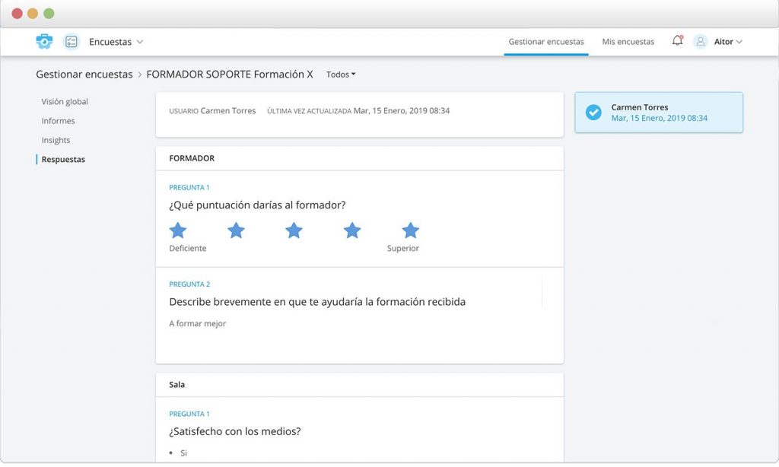
Task: Click the PREGUNTA 2 label
Action: (x=189, y=284)
